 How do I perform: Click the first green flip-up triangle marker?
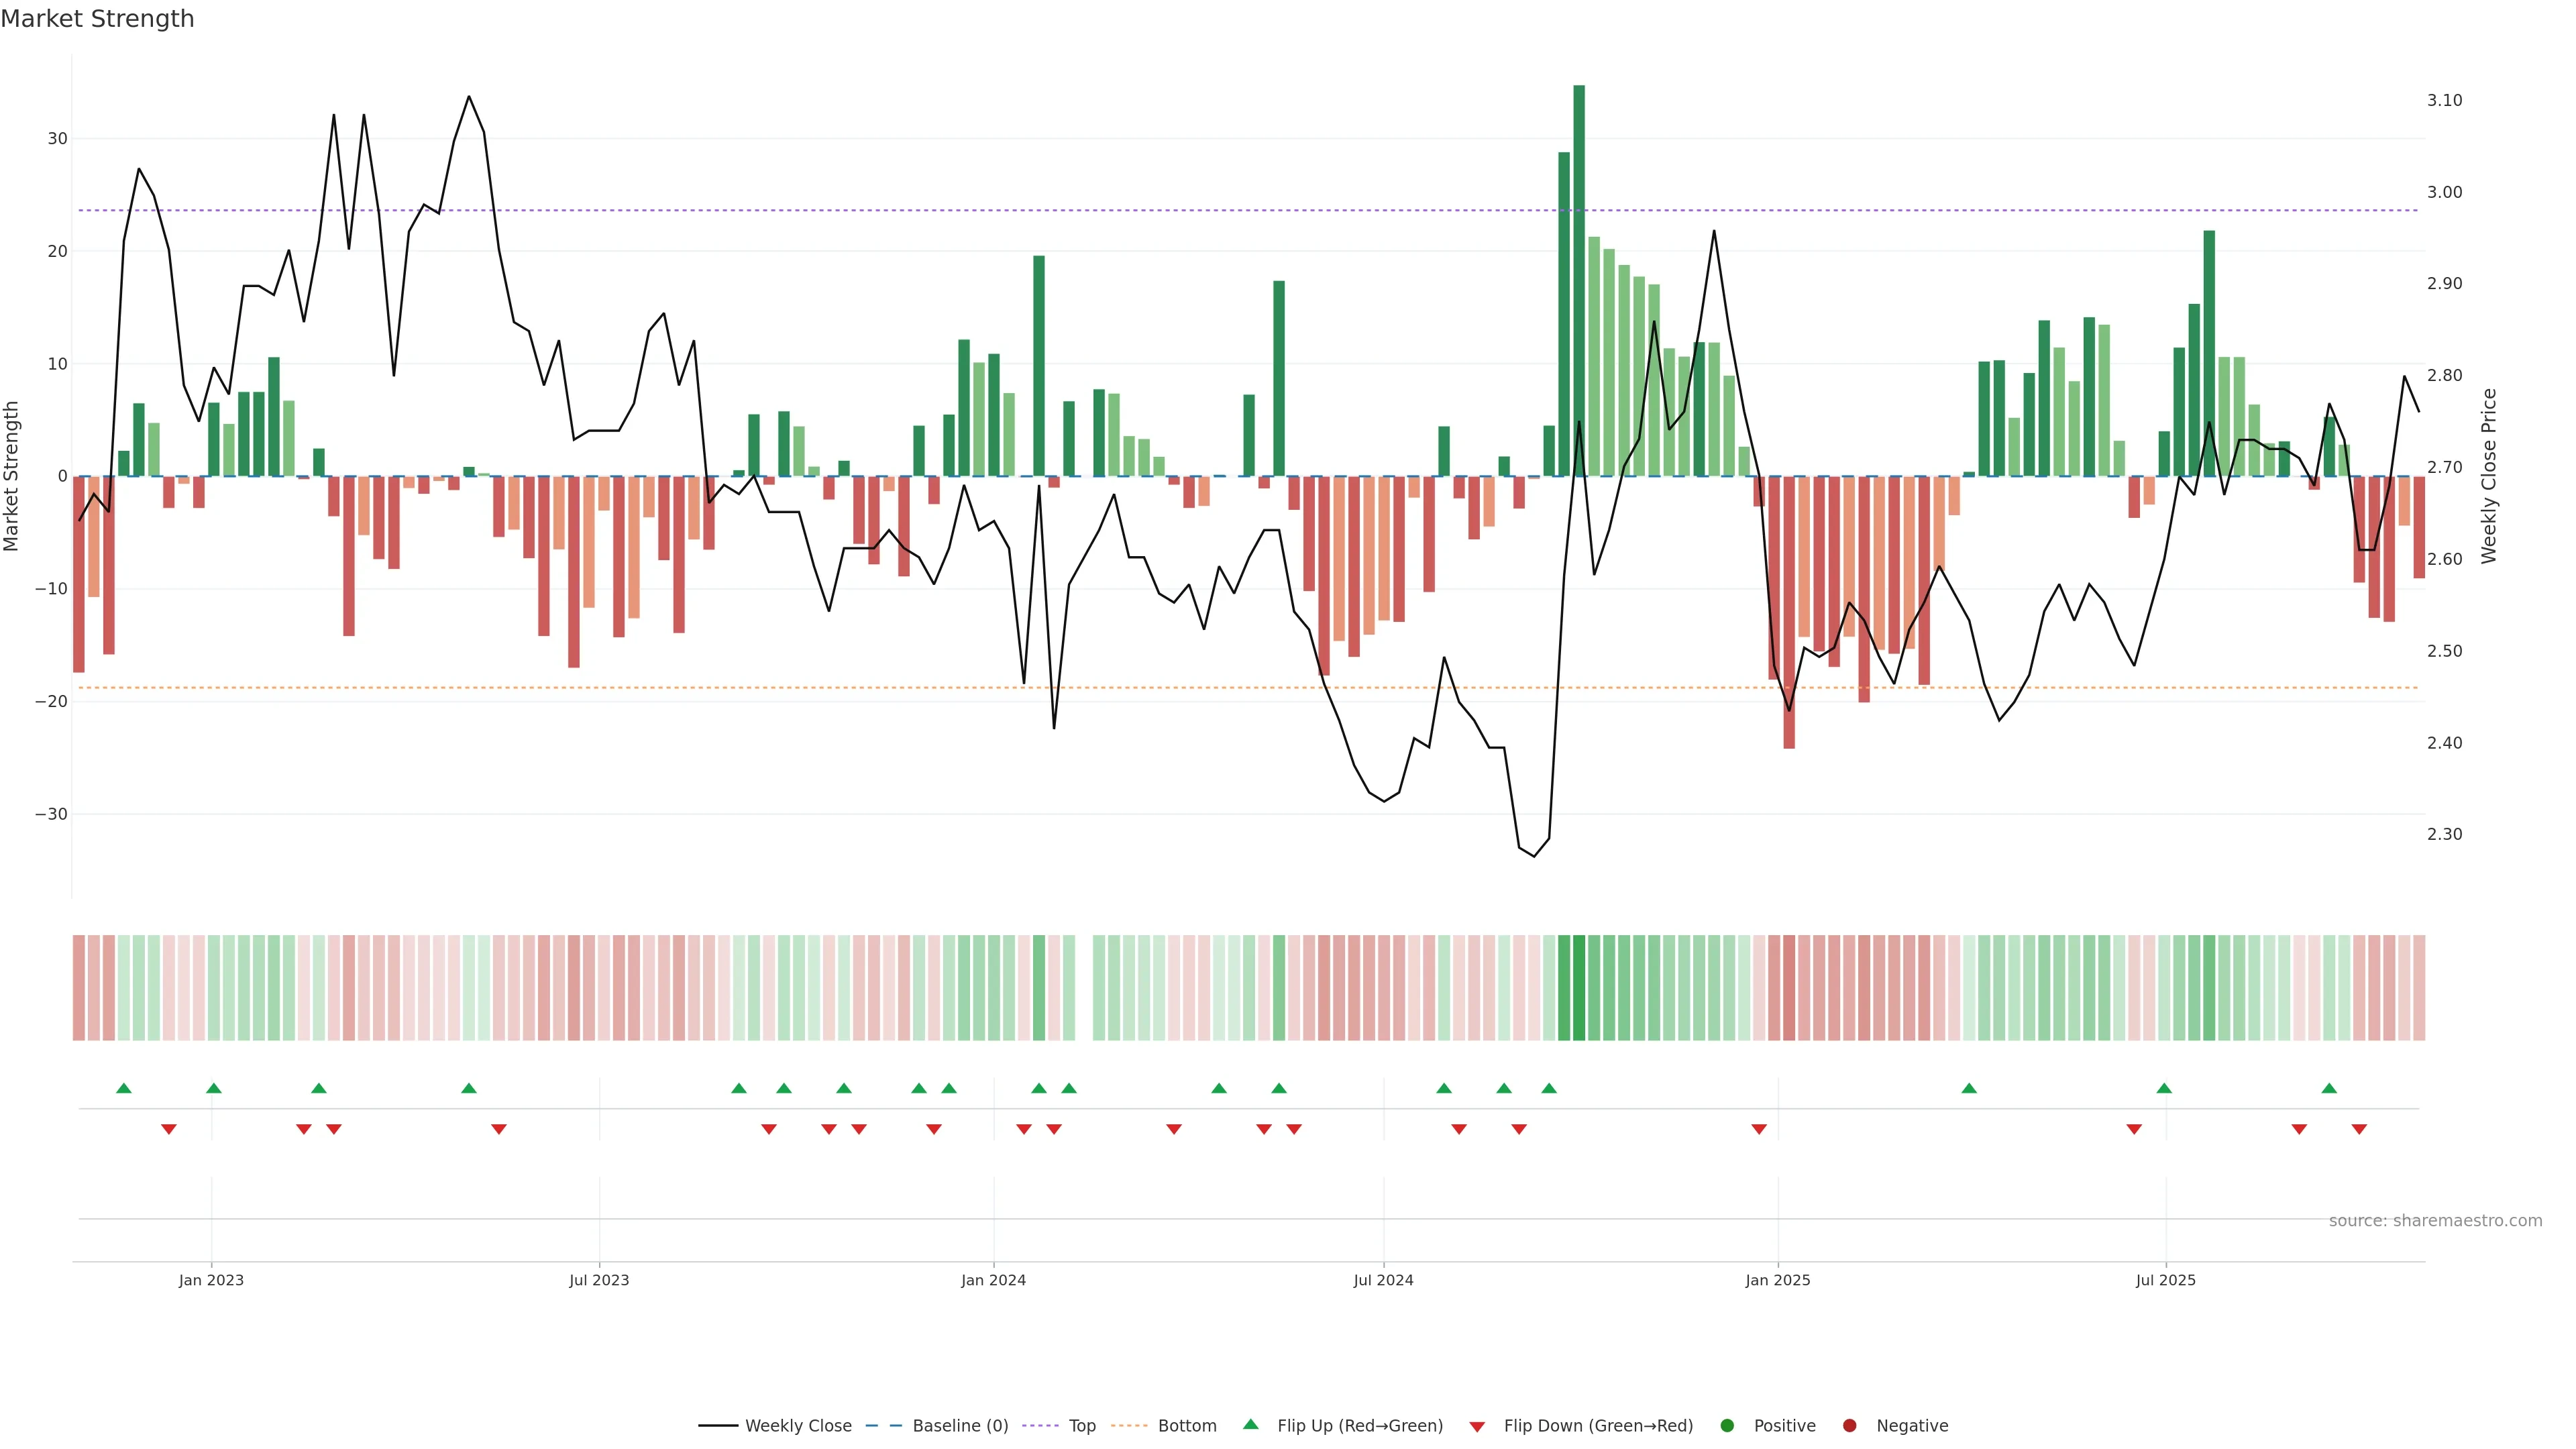point(124,1088)
